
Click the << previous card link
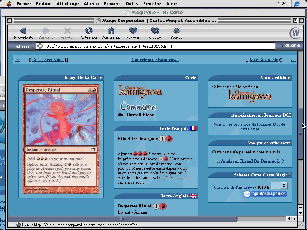(x=17, y=60)
